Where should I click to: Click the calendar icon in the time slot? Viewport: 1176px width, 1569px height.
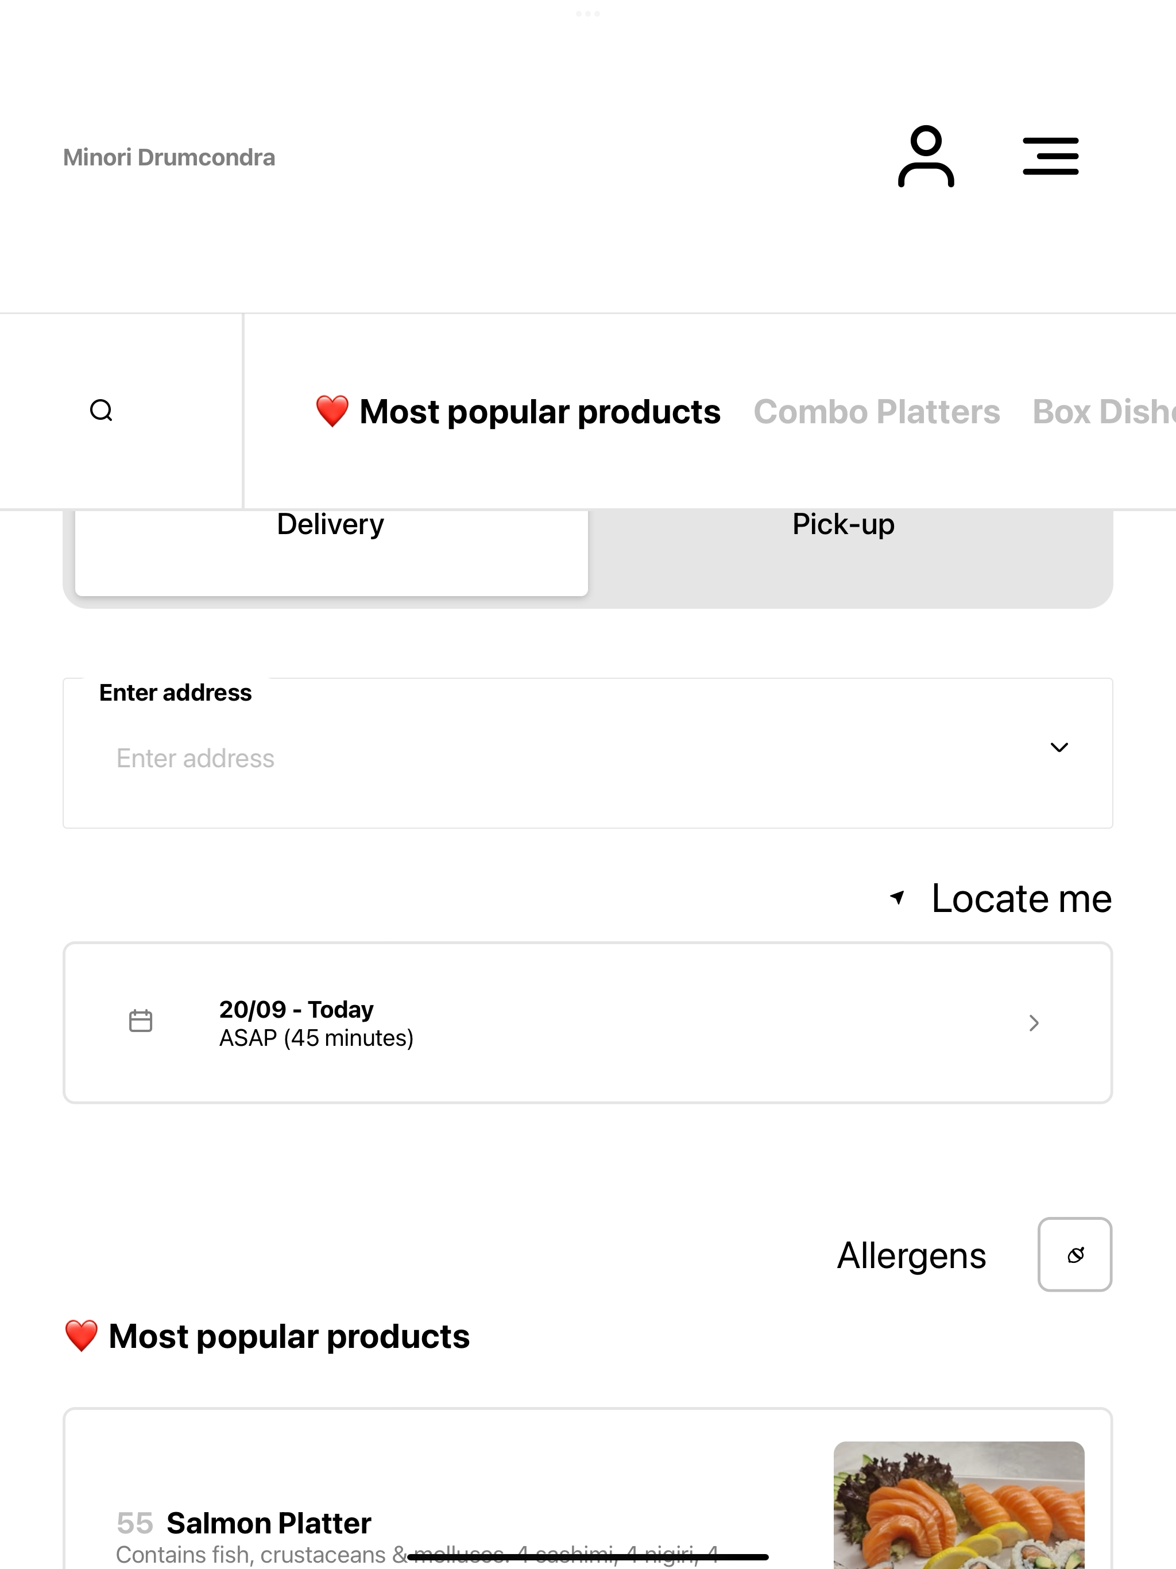point(141,1021)
